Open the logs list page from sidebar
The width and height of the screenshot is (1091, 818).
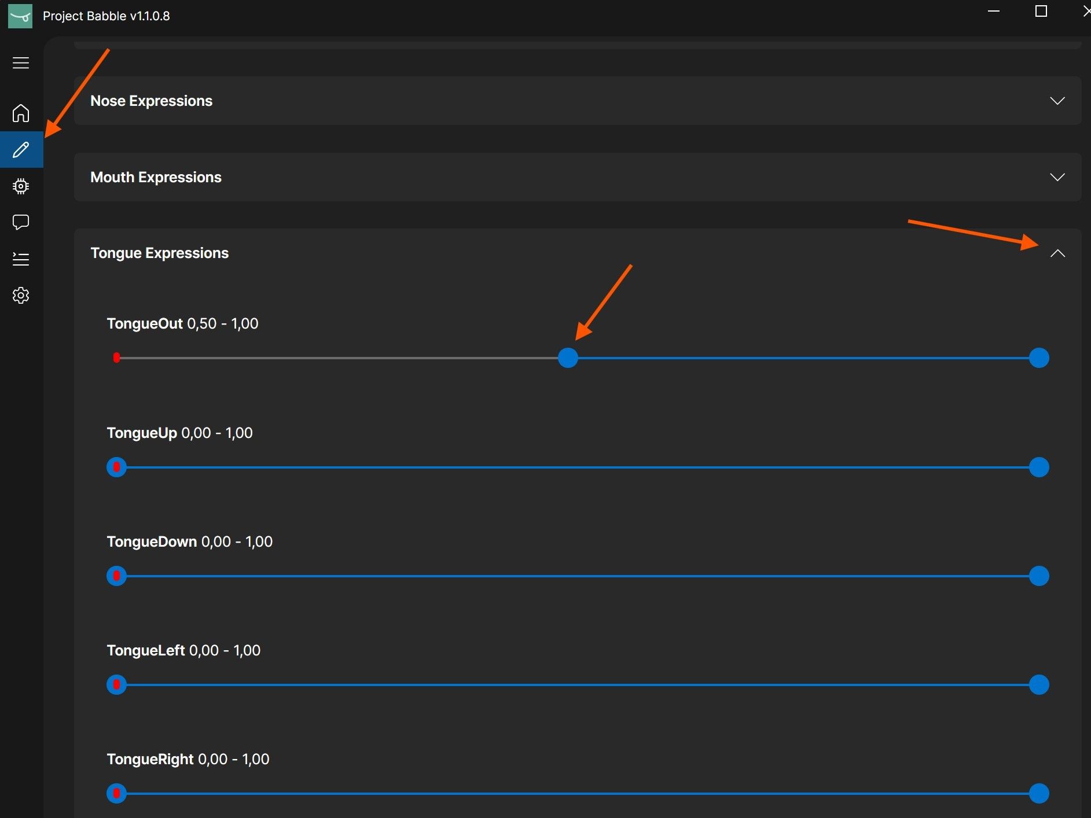point(21,259)
